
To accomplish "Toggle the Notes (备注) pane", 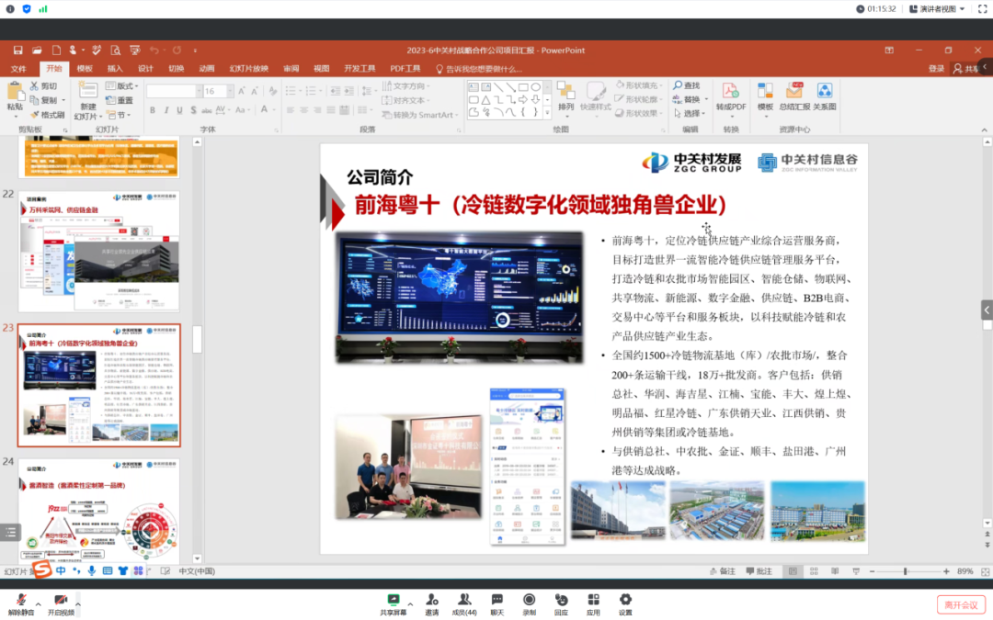I will click(x=723, y=571).
